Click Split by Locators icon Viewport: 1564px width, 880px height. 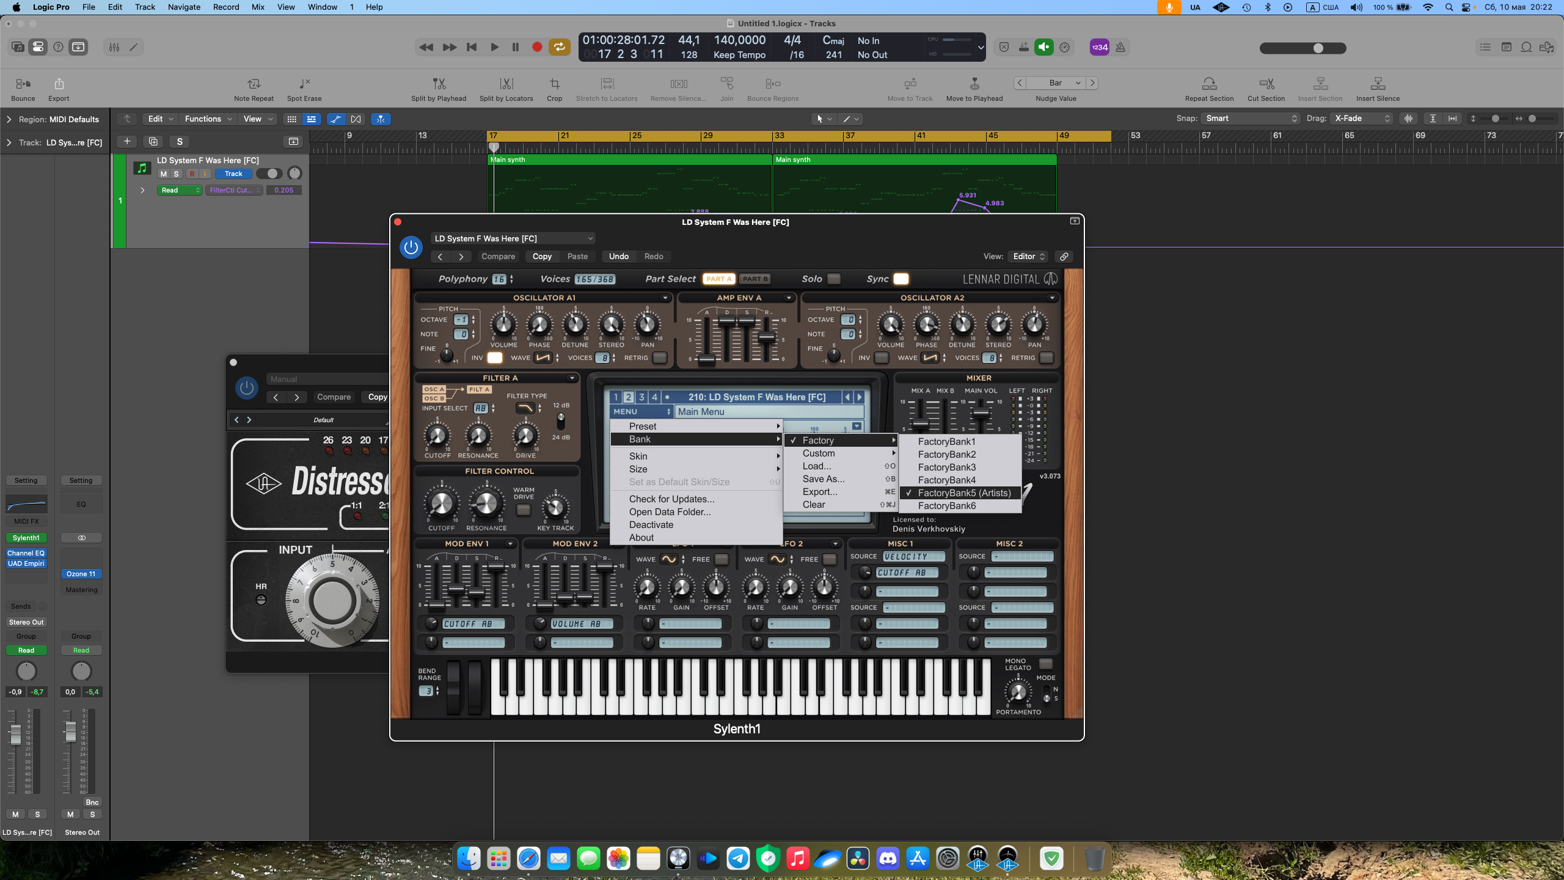(x=506, y=84)
